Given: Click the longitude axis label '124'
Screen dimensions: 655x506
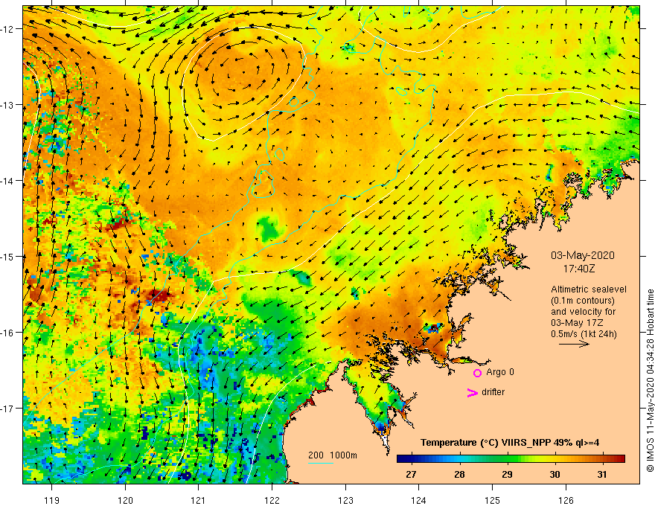Looking at the screenshot, I should (x=418, y=500).
